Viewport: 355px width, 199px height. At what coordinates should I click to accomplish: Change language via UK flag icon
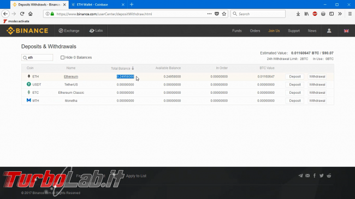click(346, 31)
